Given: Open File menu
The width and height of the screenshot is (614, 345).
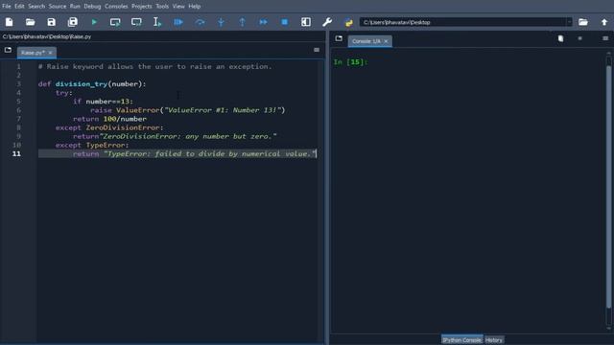Looking at the screenshot, I should (7, 7).
